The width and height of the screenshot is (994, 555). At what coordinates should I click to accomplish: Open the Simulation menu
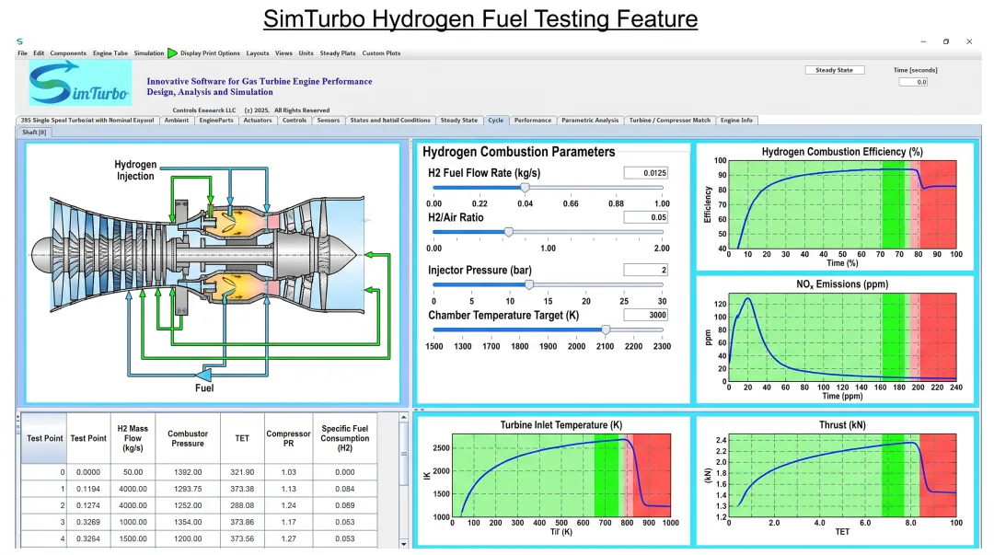[x=149, y=53]
